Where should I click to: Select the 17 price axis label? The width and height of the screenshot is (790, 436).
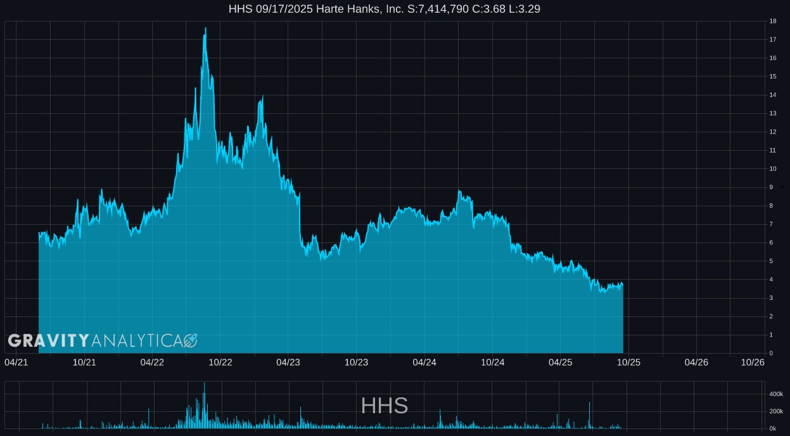[773, 40]
